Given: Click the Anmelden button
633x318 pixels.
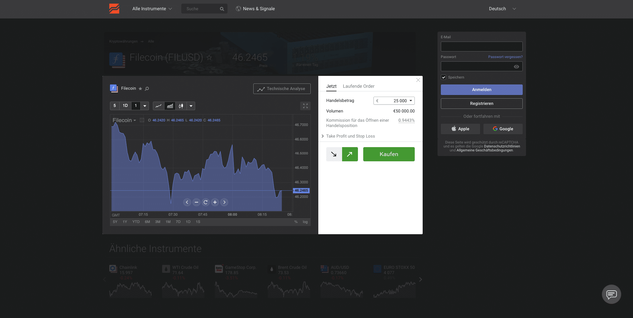Looking at the screenshot, I should coord(482,90).
